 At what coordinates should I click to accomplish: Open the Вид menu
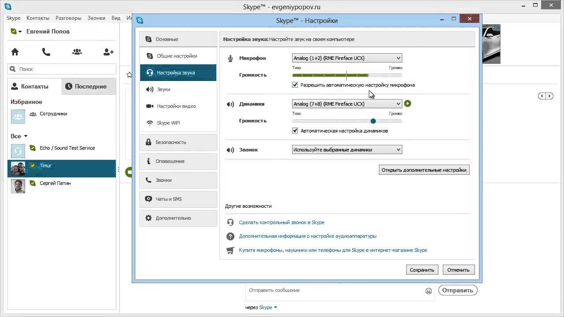[116, 18]
